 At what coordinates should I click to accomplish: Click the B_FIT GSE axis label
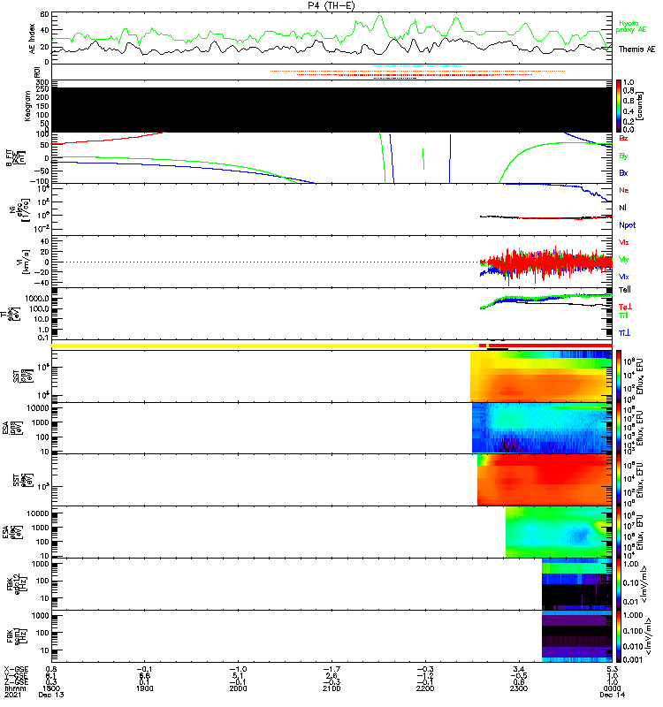click(15, 158)
